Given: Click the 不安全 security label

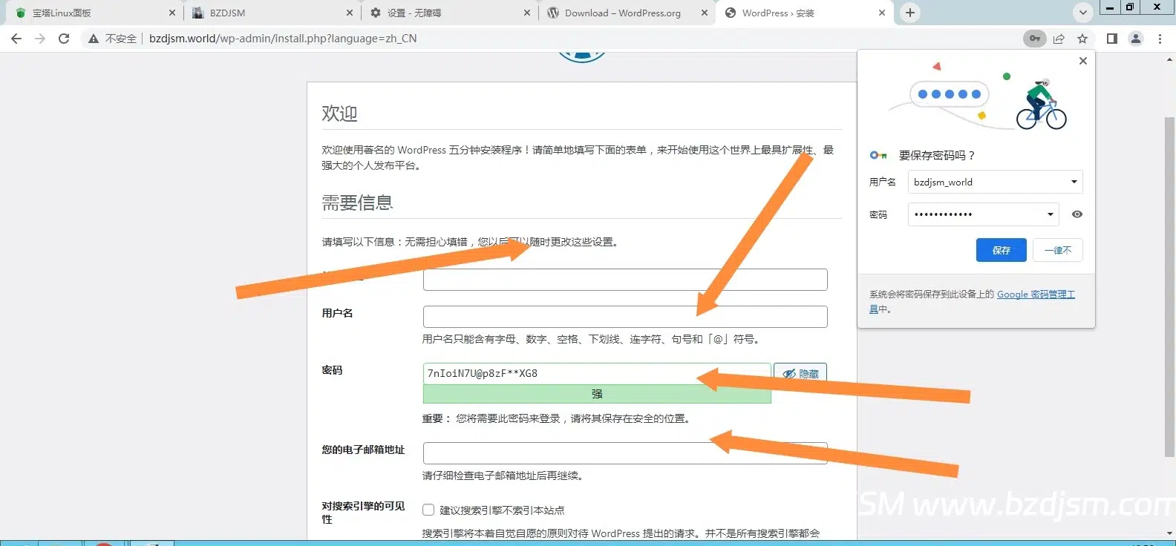Looking at the screenshot, I should 121,39.
